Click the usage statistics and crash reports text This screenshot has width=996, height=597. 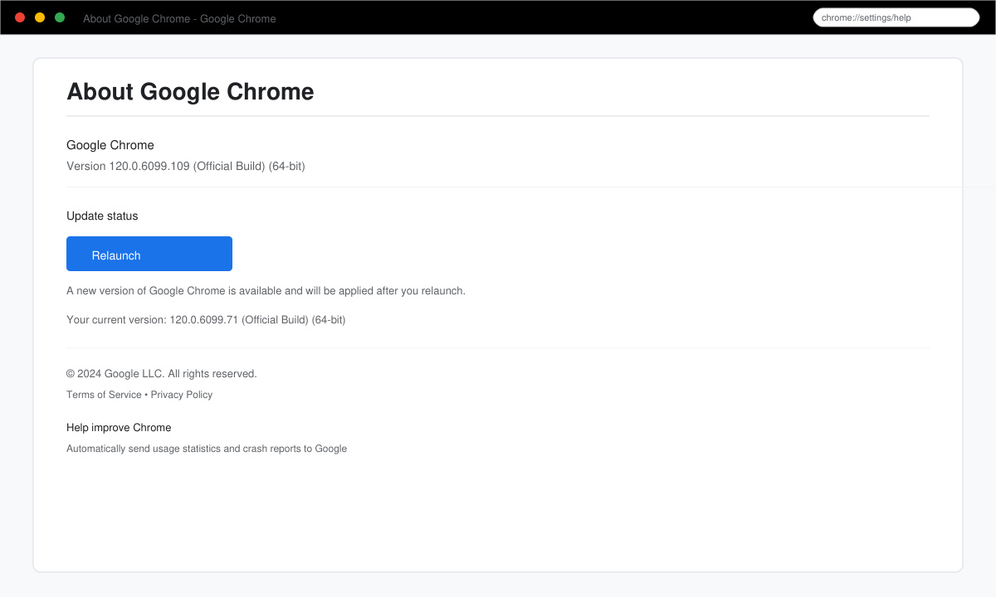207,449
